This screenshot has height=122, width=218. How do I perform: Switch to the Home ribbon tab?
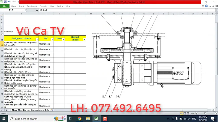14,6
